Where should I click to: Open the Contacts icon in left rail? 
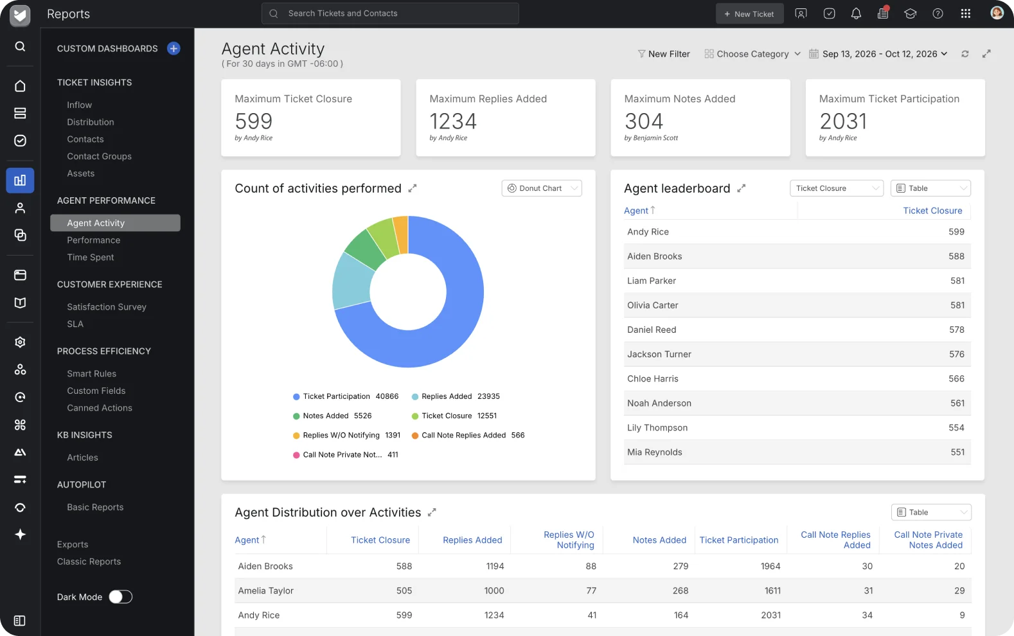point(20,208)
